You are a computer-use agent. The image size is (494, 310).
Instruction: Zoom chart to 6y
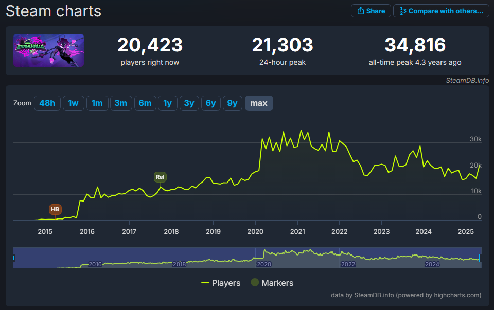click(x=211, y=103)
